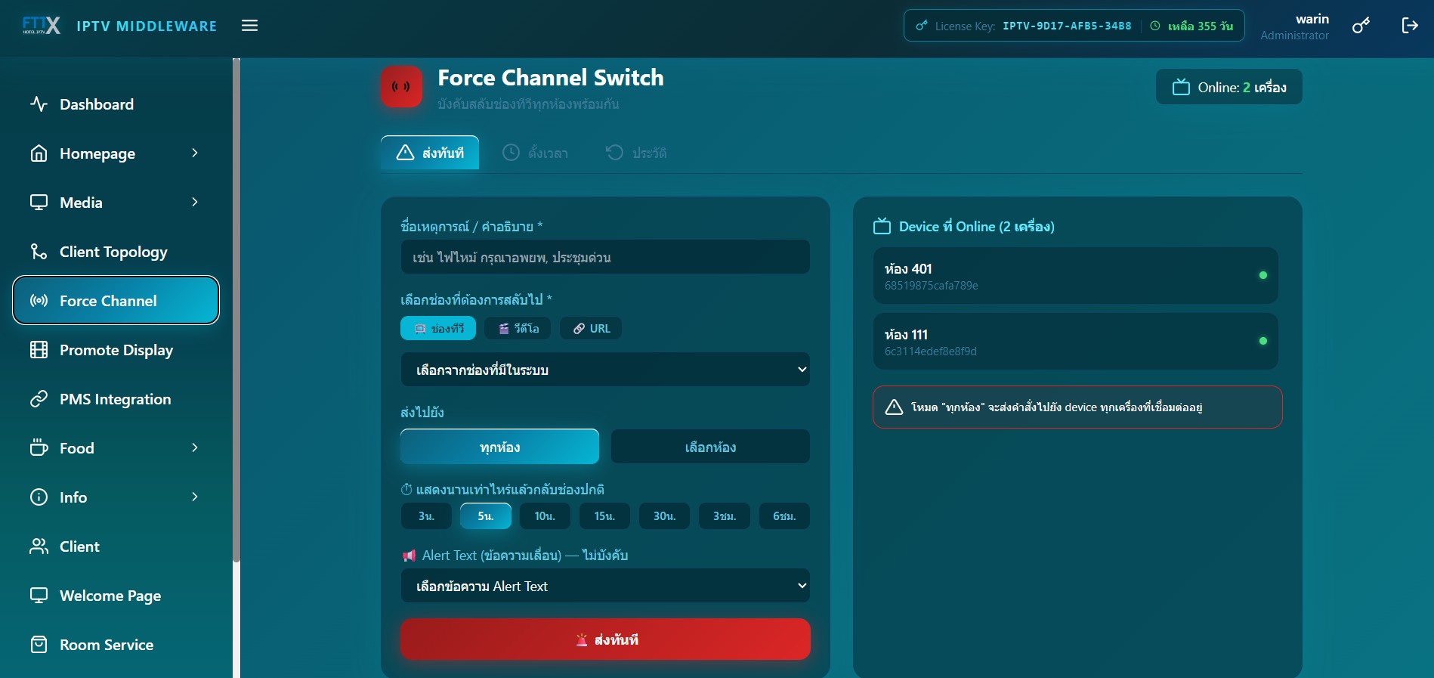1434x678 pixels.
Task: Click the Promote Display film icon
Action: 39,350
